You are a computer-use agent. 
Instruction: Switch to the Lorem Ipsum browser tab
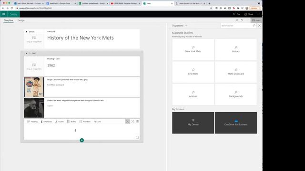190,3
